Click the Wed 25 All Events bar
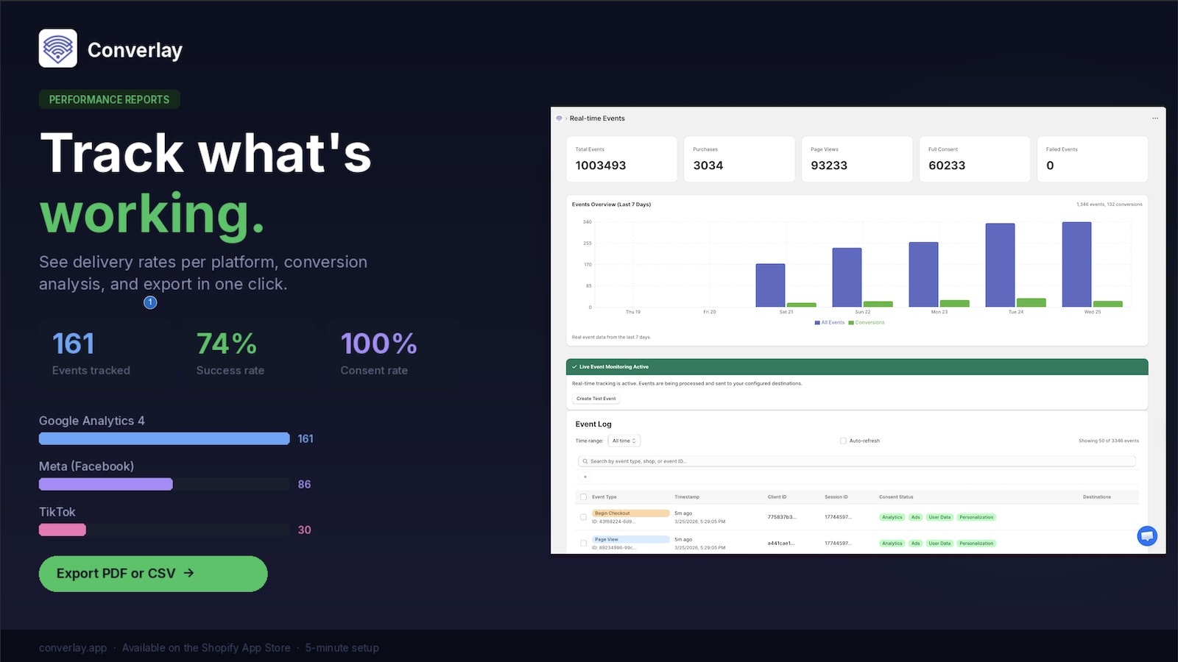Screen dimensions: 1178x662 [1076, 264]
